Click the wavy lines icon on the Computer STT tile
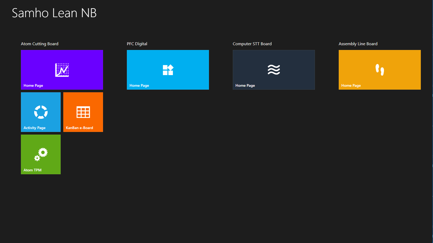The height and width of the screenshot is (243, 433). tap(274, 70)
